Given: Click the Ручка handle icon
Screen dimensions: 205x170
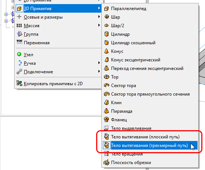Looking at the screenshot, I should point(20,63).
